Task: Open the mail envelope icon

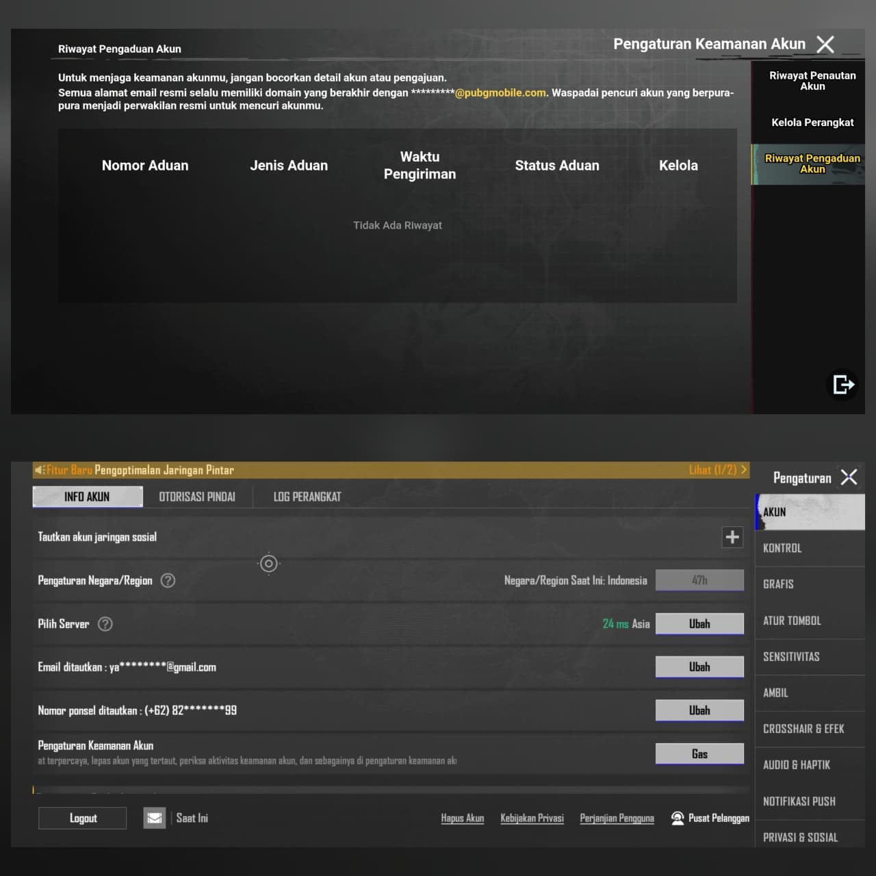Action: click(x=155, y=818)
